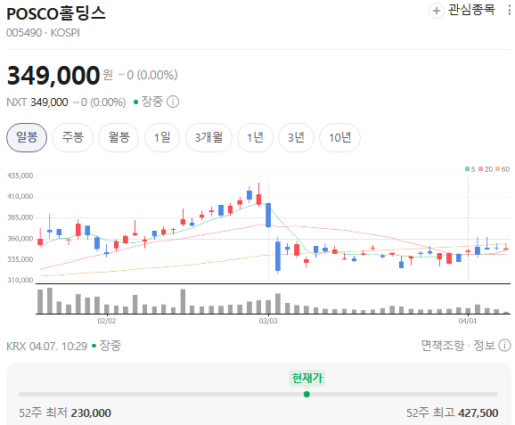Click the large 349,000 price

pyautogui.click(x=53, y=76)
